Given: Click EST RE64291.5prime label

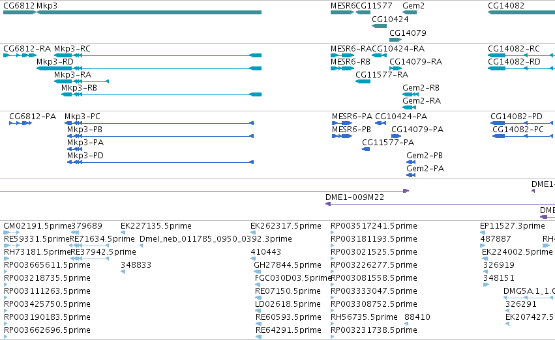Looking at the screenshot, I should 288,330.
